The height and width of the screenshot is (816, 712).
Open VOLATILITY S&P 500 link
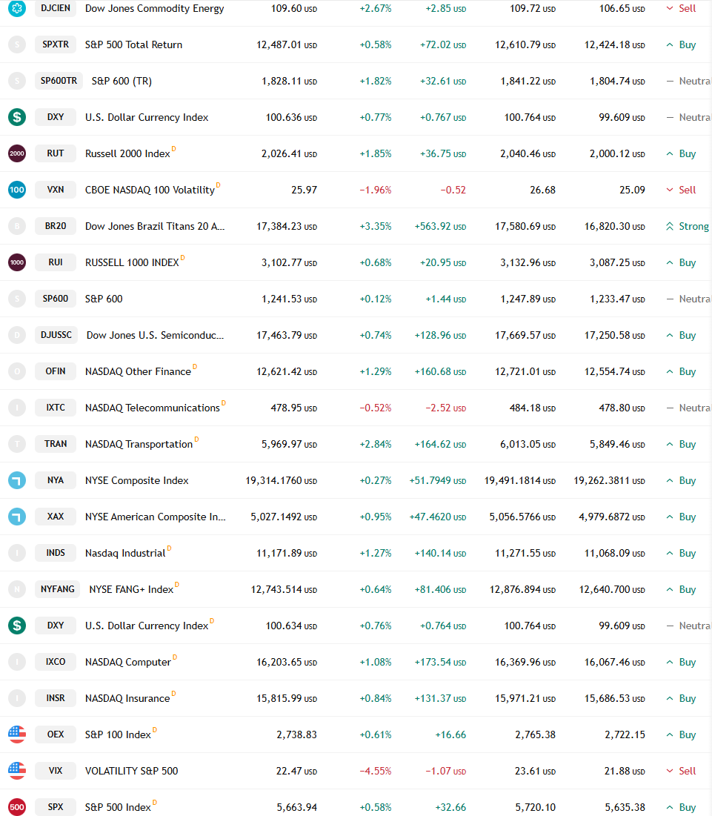(x=132, y=771)
